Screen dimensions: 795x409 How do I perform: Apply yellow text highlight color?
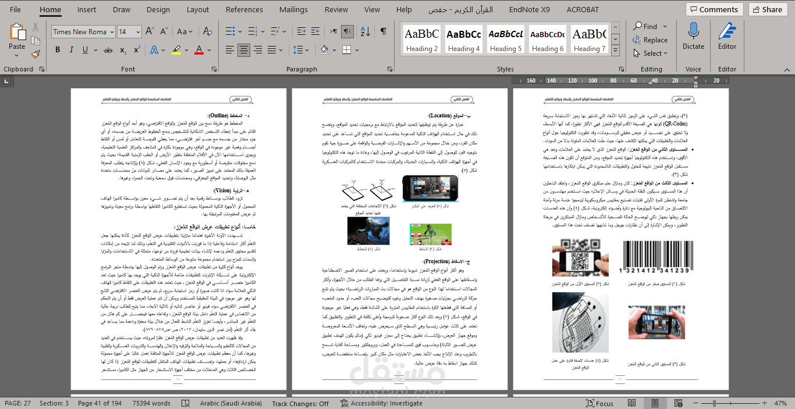point(176,50)
